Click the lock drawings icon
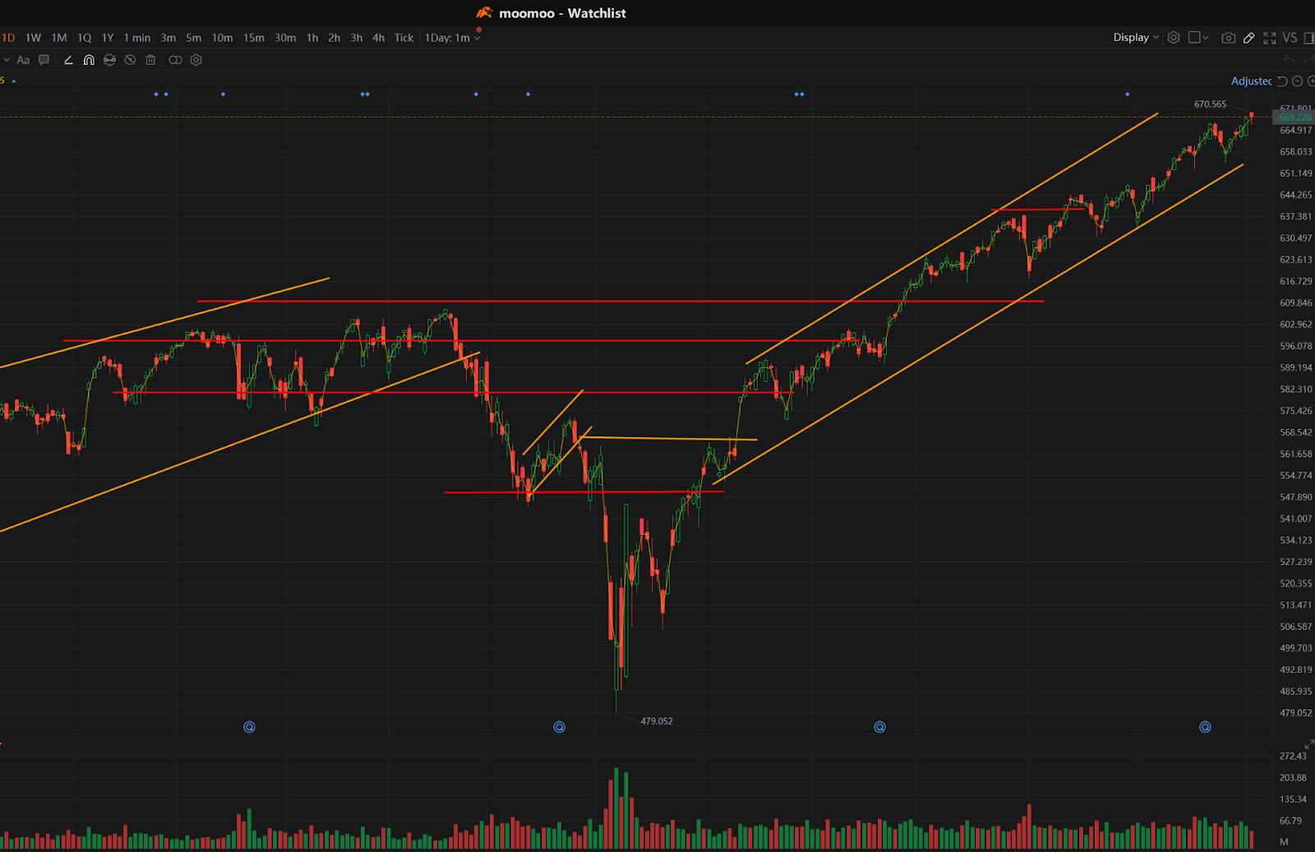The width and height of the screenshot is (1315, 852). click(x=109, y=60)
